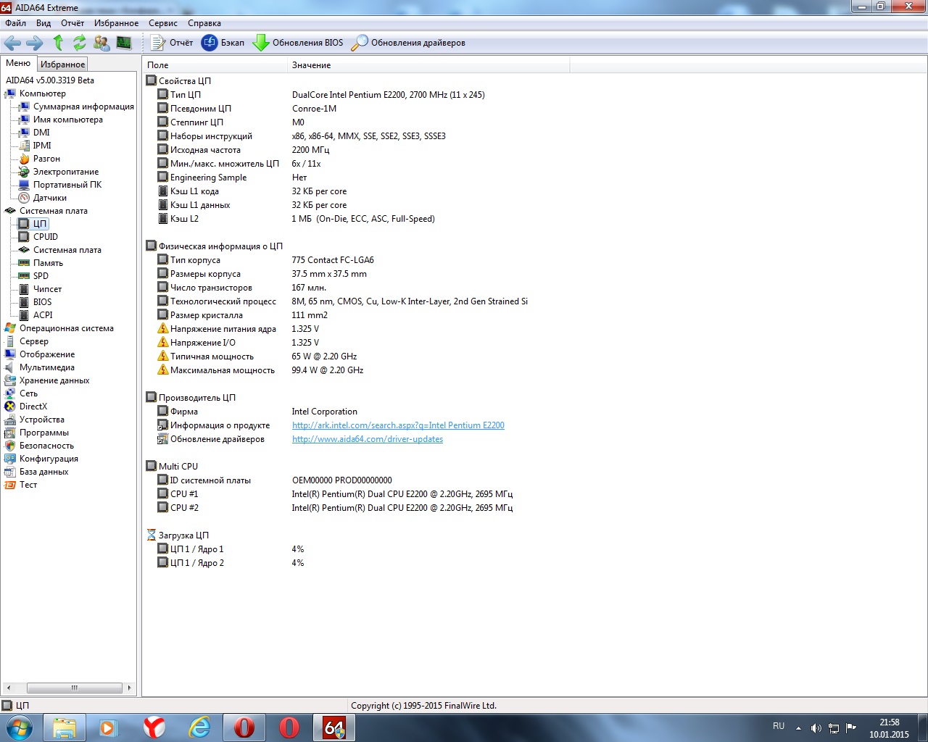Go forward with the blue right arrow
Image resolution: width=928 pixels, height=742 pixels.
34,43
